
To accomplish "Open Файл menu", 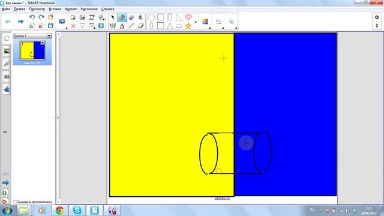I will pyautogui.click(x=6, y=9).
